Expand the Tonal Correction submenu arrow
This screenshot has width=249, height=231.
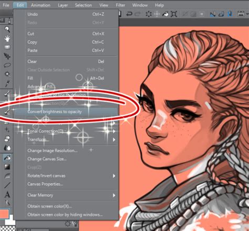114,131
